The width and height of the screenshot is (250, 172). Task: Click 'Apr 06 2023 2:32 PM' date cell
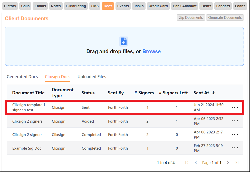pos(208,121)
